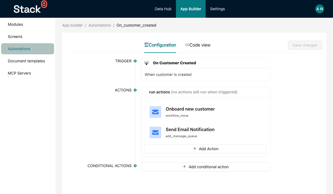Click 'When customer is created' description
Screen dimensions: 333x194
(168, 75)
